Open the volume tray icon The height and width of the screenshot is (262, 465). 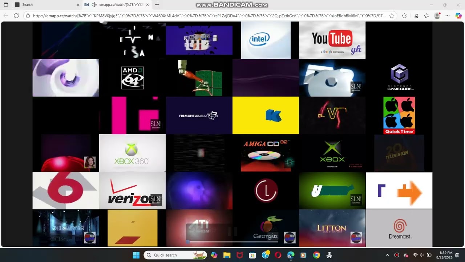coord(422,255)
